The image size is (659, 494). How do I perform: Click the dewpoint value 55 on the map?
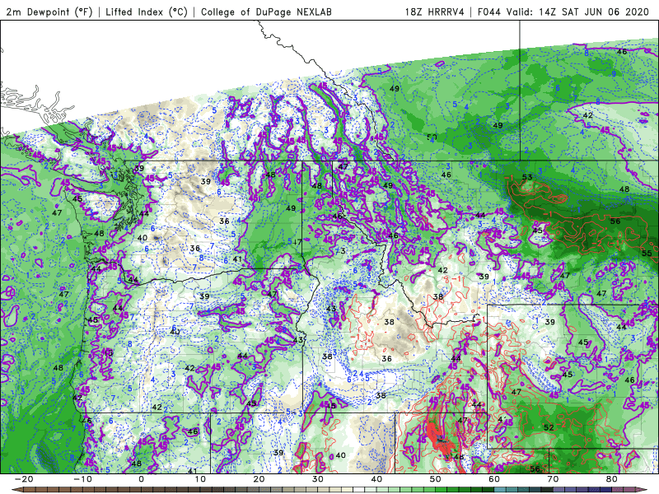pos(647,253)
